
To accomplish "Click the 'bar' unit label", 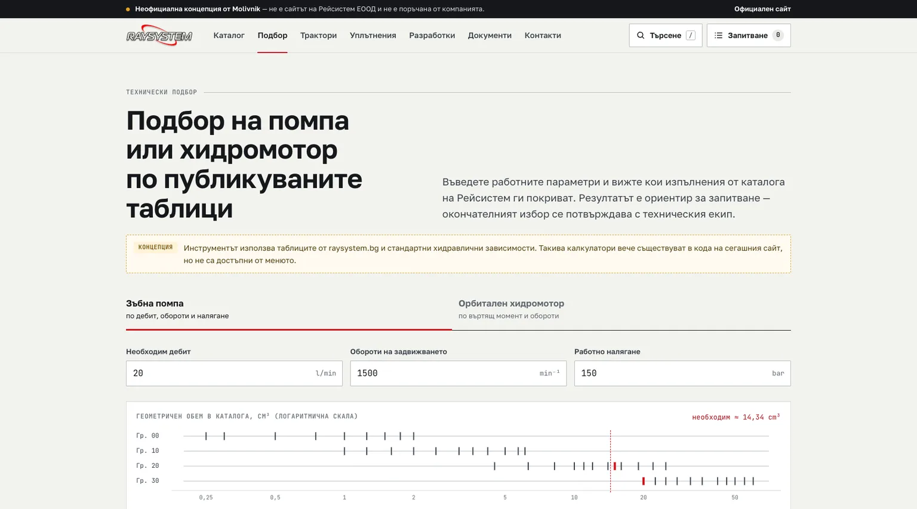I will point(778,373).
